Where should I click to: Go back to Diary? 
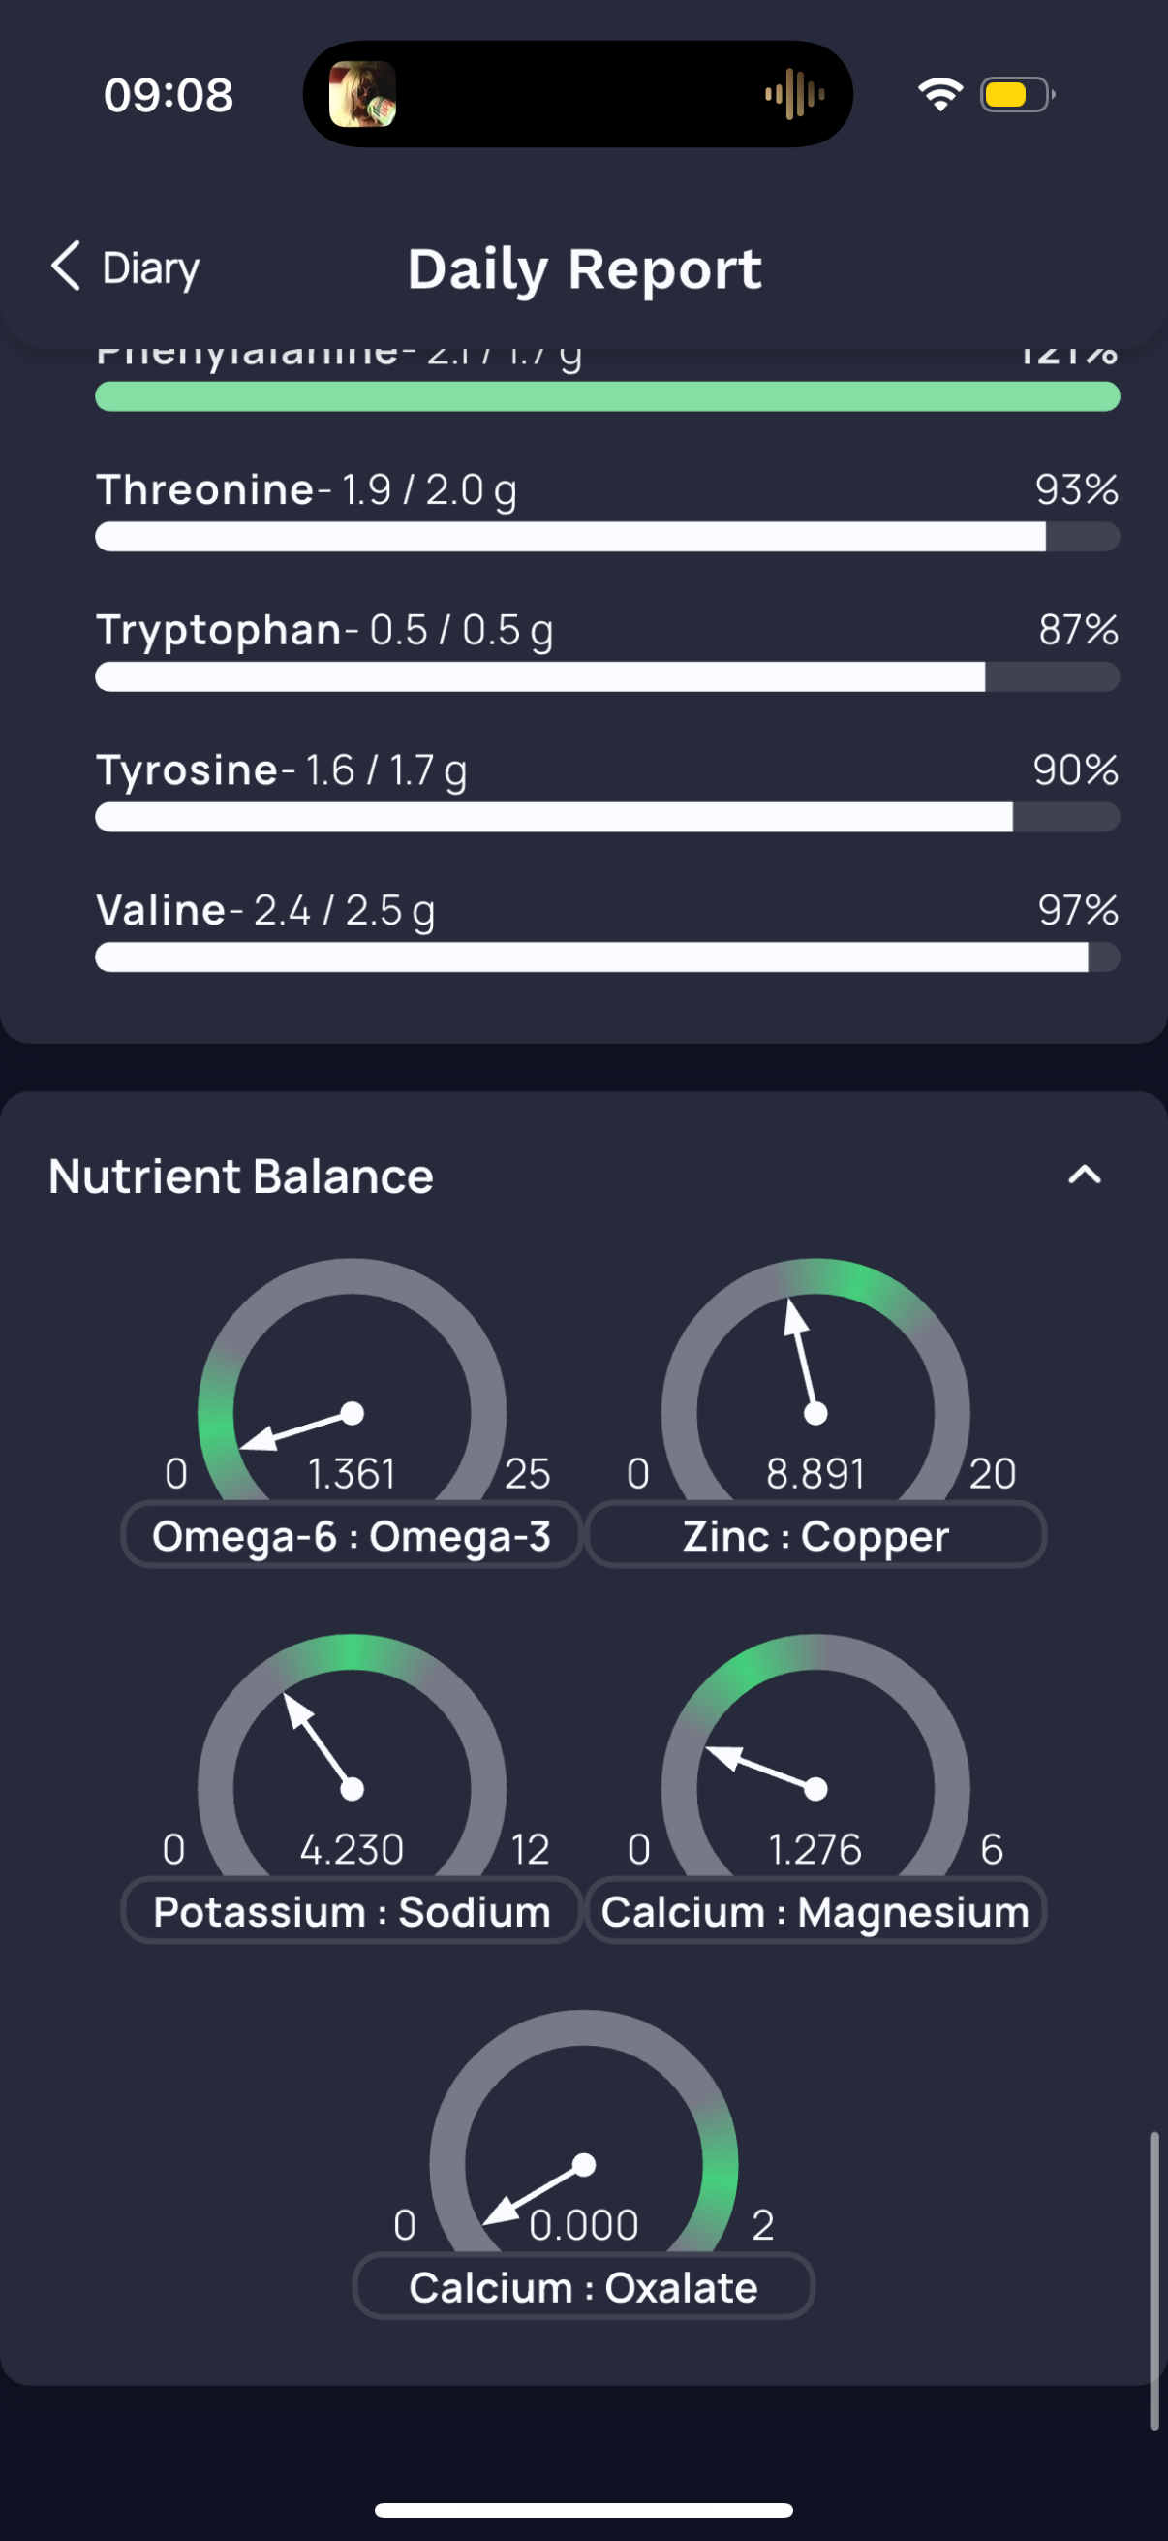tap(125, 267)
